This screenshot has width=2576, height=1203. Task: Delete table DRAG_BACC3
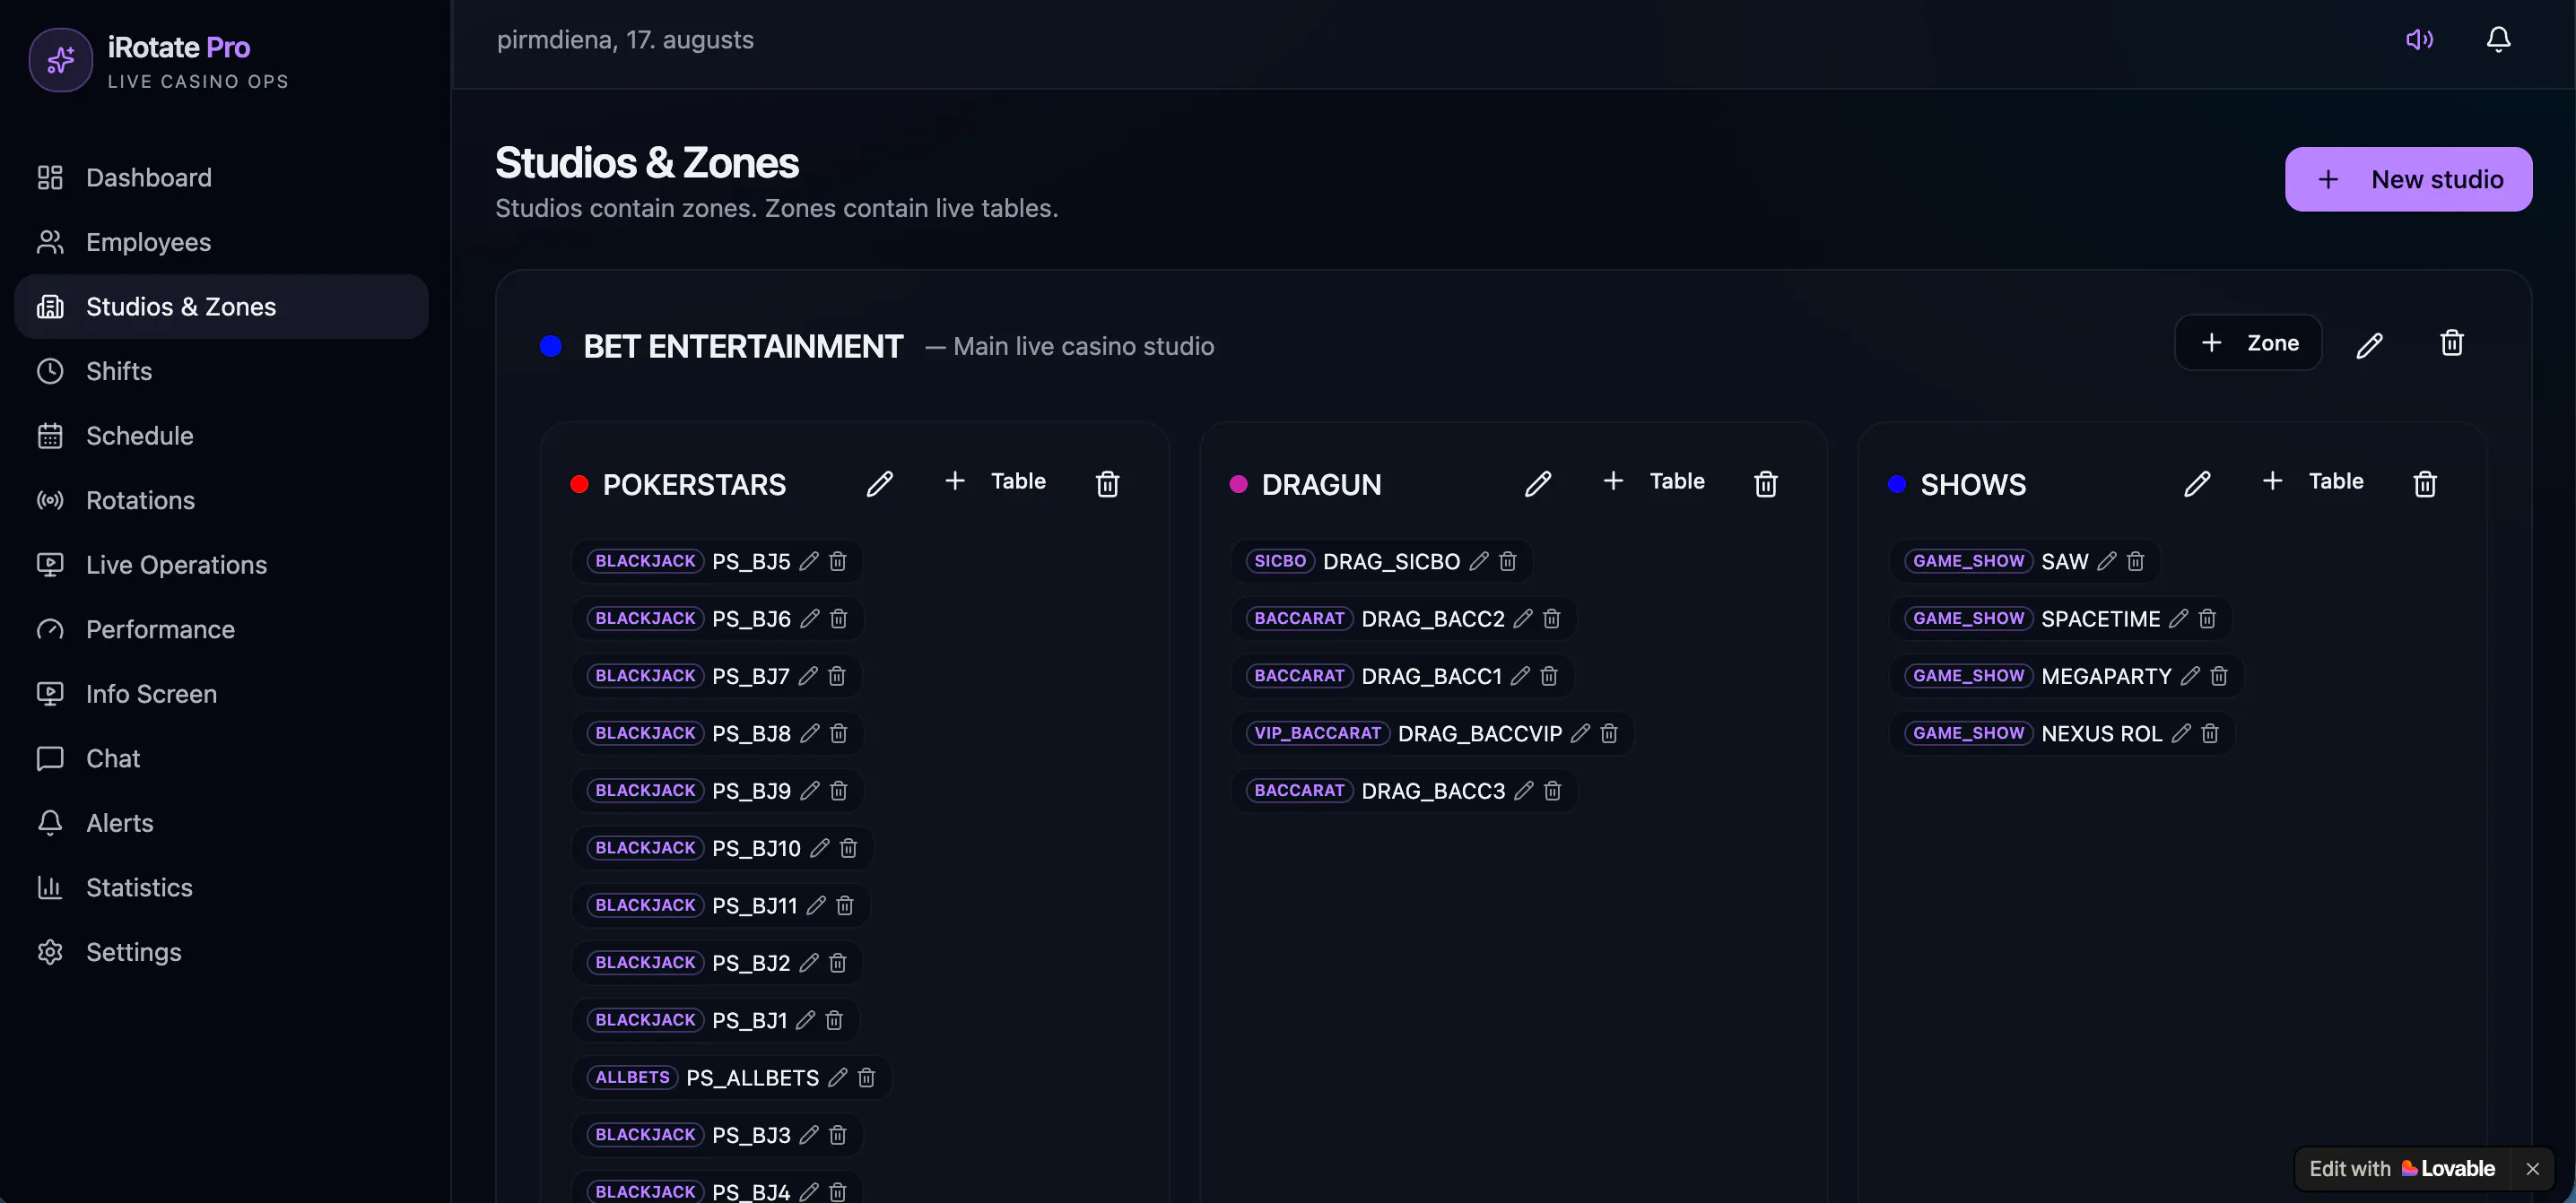[1553, 791]
